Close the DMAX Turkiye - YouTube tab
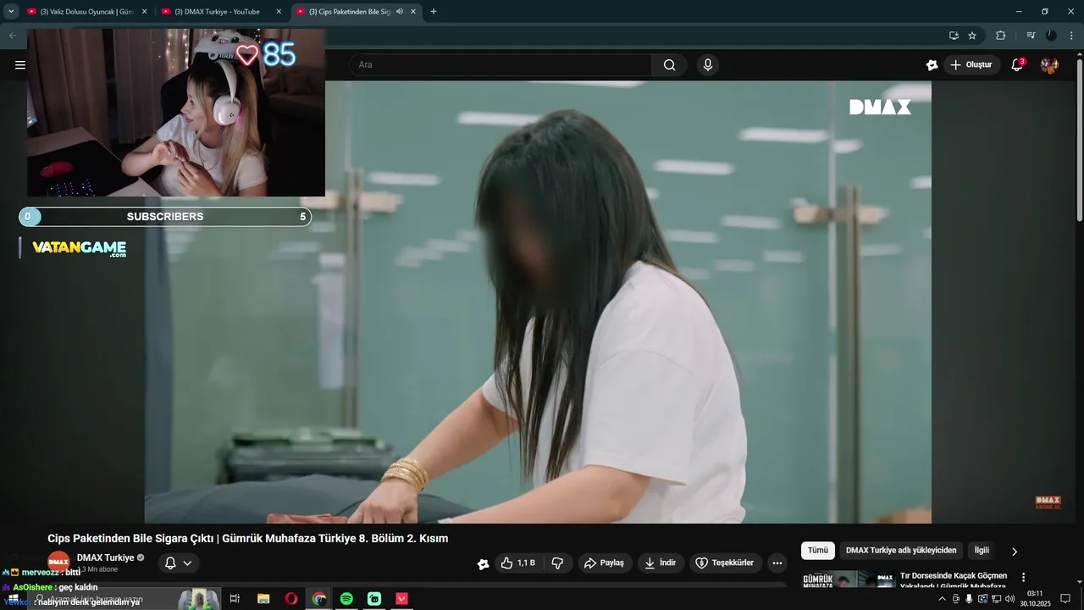This screenshot has height=610, width=1084. (279, 12)
